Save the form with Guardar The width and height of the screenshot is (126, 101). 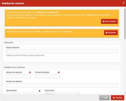[x=117, y=98]
